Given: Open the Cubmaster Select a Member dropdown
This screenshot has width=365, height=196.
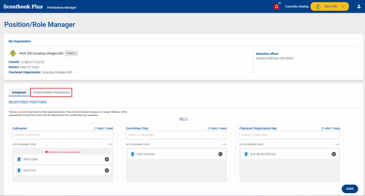Looking at the screenshot, I should (x=63, y=135).
